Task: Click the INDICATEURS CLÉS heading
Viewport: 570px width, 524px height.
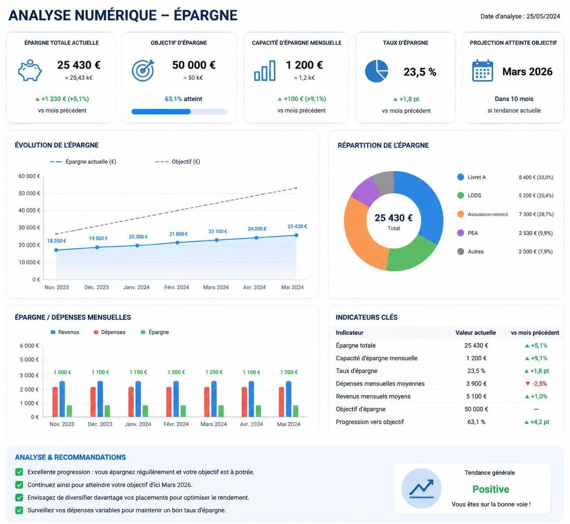Action: click(x=366, y=318)
